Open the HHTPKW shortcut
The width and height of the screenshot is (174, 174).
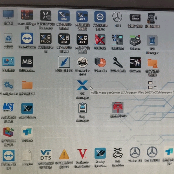118,40
